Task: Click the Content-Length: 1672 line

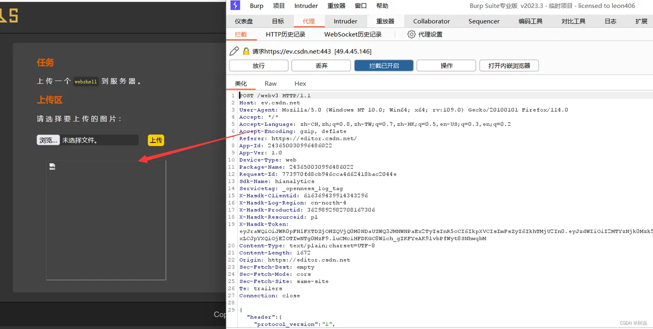Action: click(x=275, y=253)
